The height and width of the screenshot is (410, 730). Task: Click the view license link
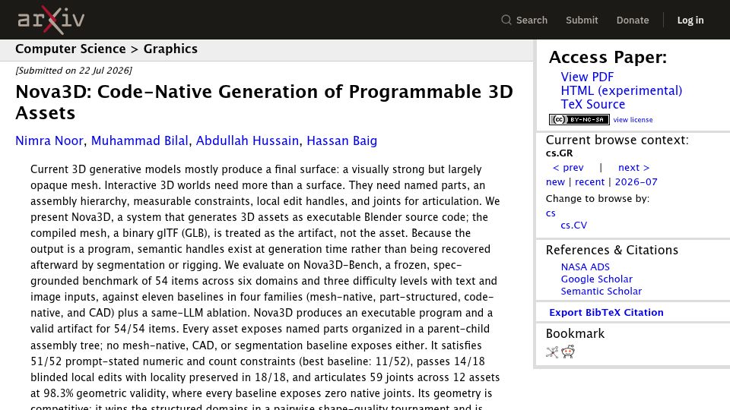pyautogui.click(x=633, y=120)
